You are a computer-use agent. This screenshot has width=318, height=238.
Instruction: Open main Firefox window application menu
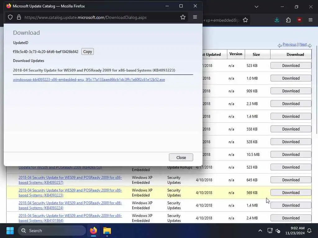click(311, 20)
